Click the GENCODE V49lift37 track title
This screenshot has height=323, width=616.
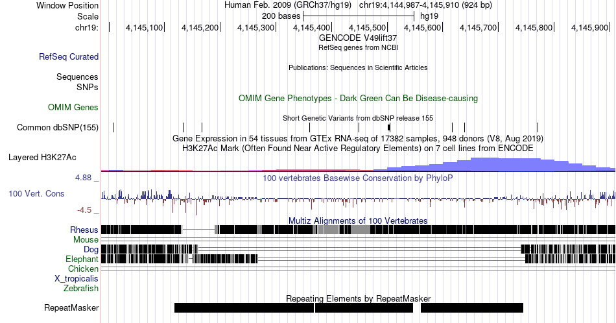coord(358,38)
